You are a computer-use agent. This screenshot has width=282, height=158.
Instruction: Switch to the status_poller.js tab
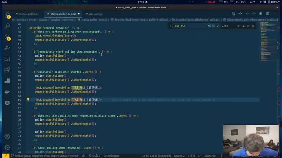point(26,14)
